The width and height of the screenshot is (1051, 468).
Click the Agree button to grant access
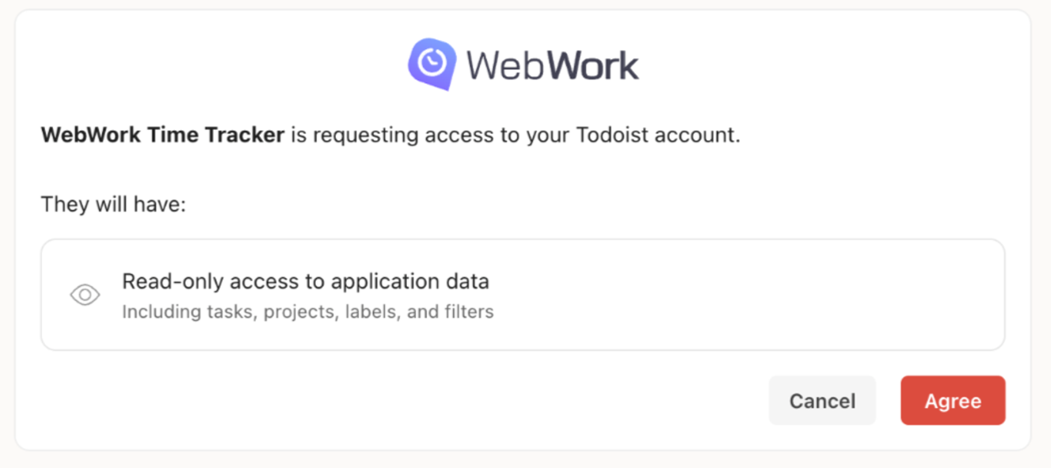(952, 401)
